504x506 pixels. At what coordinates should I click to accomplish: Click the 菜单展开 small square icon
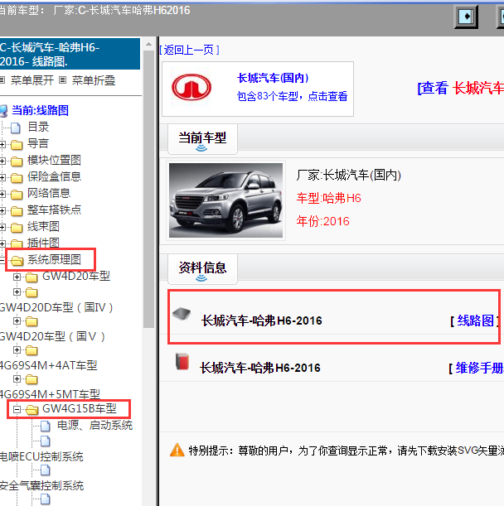pos(2,80)
